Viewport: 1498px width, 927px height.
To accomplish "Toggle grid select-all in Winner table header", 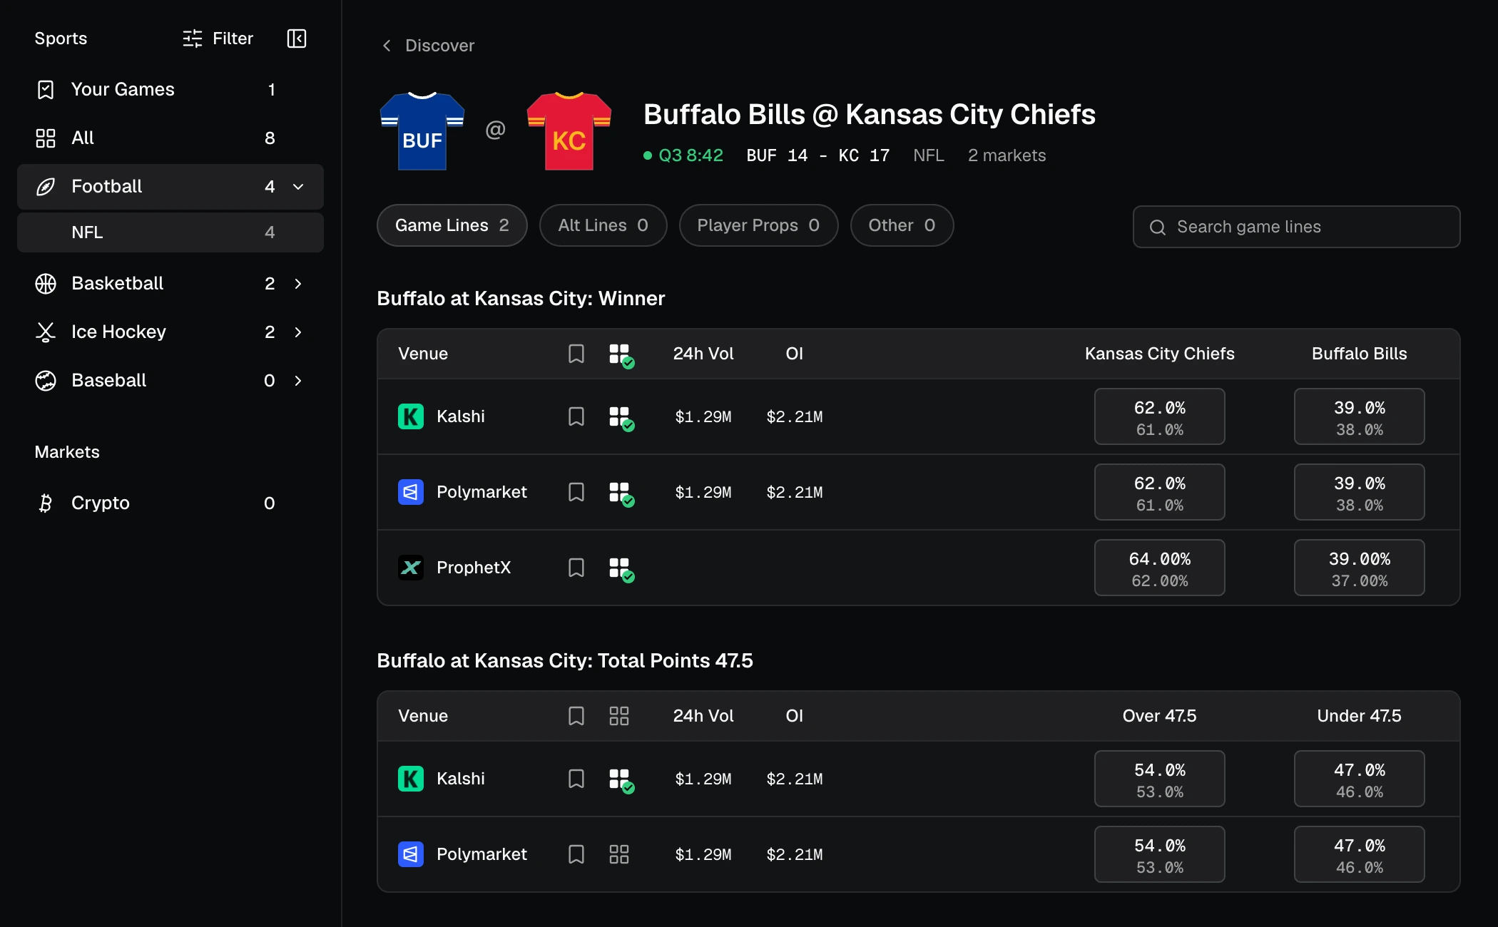I will click(x=621, y=356).
